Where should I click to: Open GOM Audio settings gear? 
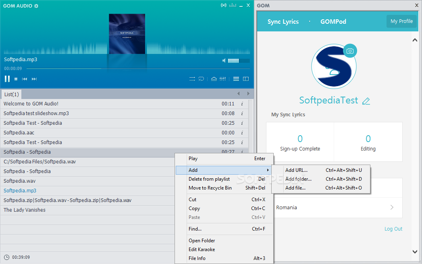click(x=36, y=6)
